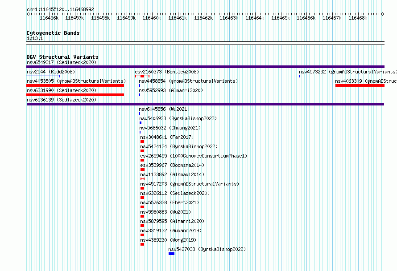
Task: Click nsv4458854 (gnomADStructuralVariants) label
Action: [x=188, y=81]
